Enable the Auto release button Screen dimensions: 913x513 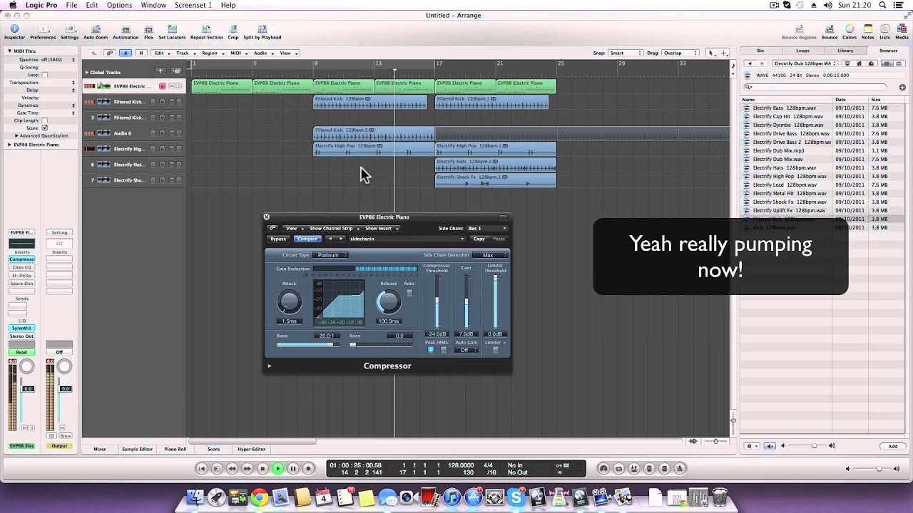(409, 293)
